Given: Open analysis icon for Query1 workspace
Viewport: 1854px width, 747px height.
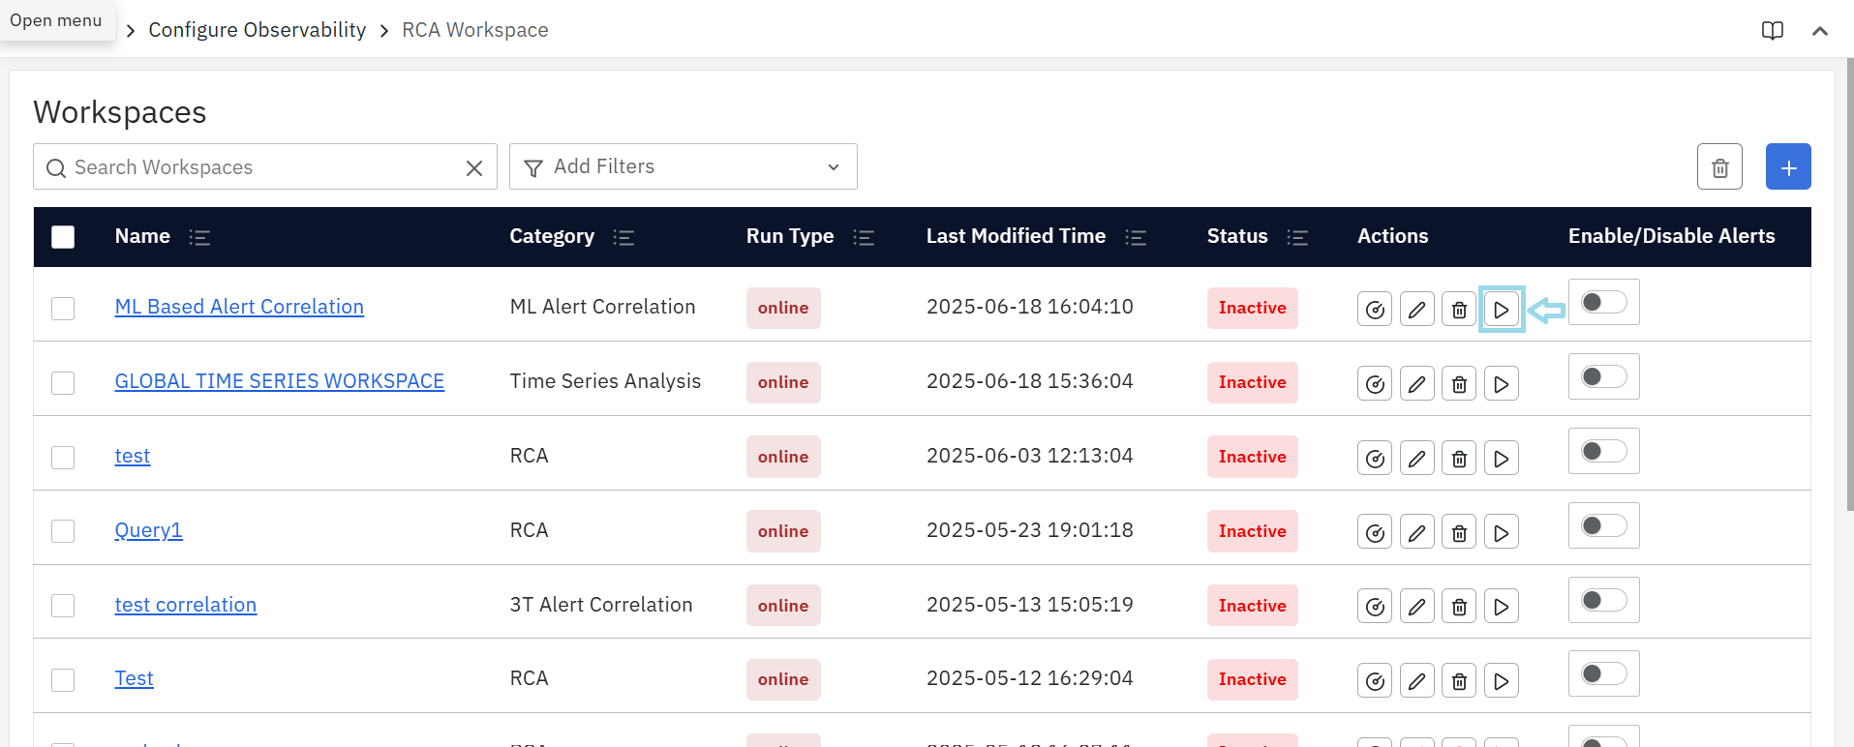Looking at the screenshot, I should [x=1374, y=532].
